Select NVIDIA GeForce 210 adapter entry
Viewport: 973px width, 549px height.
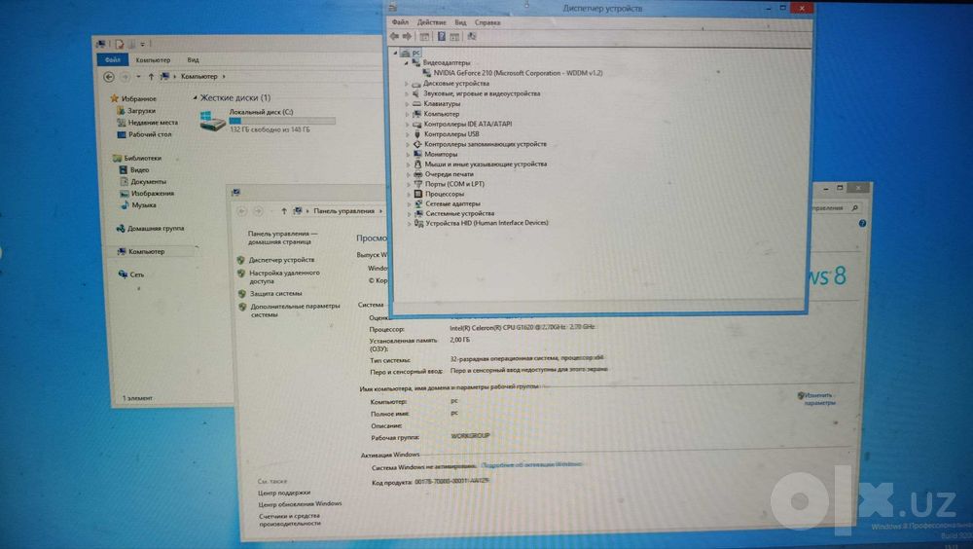[x=518, y=73]
